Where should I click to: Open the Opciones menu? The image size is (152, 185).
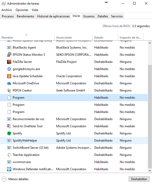(x=22, y=10)
